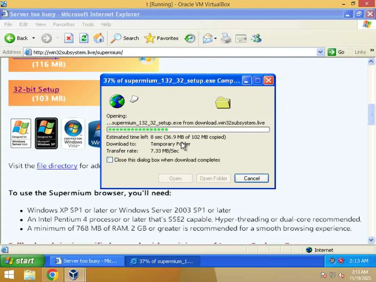
Task: Click the Edit page toolbar icon
Action: tap(241, 38)
